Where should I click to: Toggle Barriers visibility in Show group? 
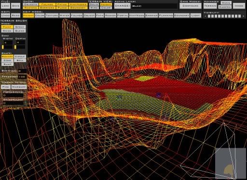(x=47, y=8)
